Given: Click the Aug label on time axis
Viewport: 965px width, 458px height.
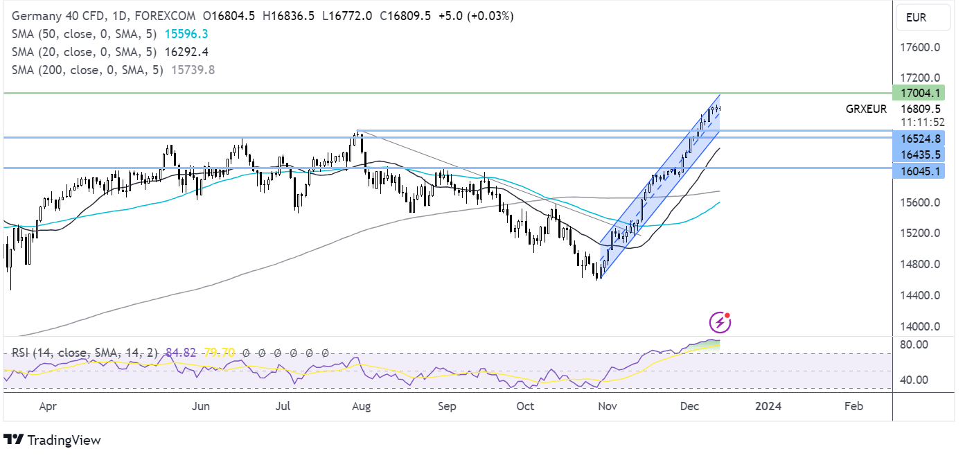Looking at the screenshot, I should [361, 407].
